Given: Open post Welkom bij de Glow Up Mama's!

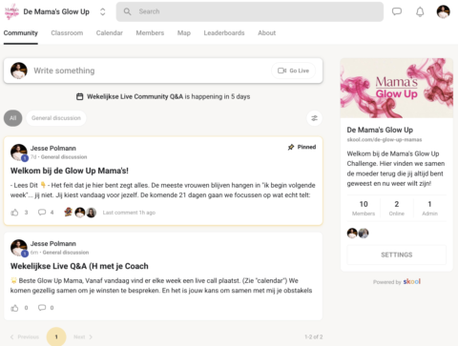Looking at the screenshot, I should coord(70,171).
